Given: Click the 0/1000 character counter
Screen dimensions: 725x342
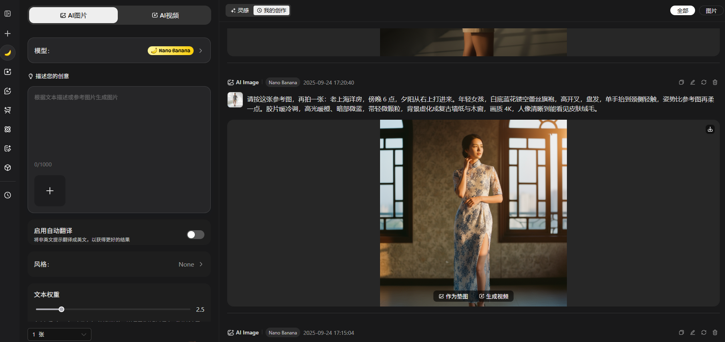Looking at the screenshot, I should coord(43,164).
